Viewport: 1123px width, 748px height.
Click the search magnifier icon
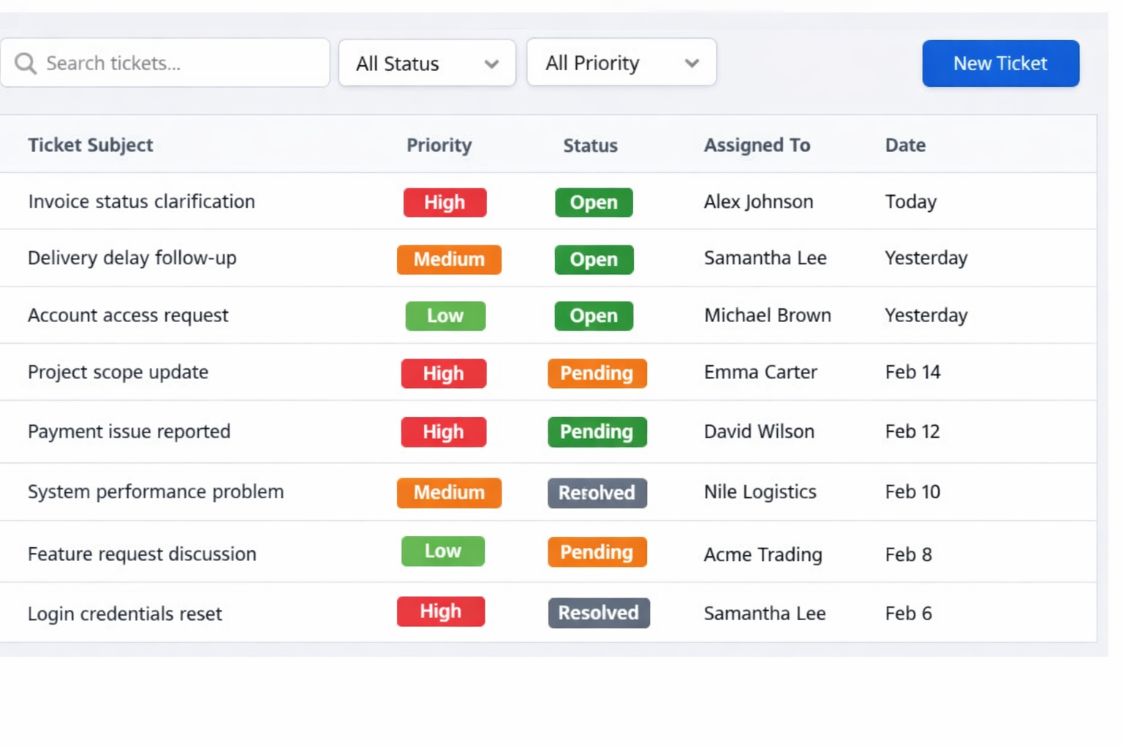point(26,64)
